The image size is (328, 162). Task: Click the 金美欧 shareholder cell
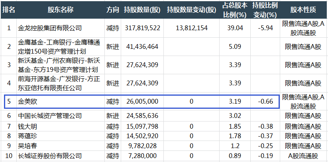coord(61,102)
